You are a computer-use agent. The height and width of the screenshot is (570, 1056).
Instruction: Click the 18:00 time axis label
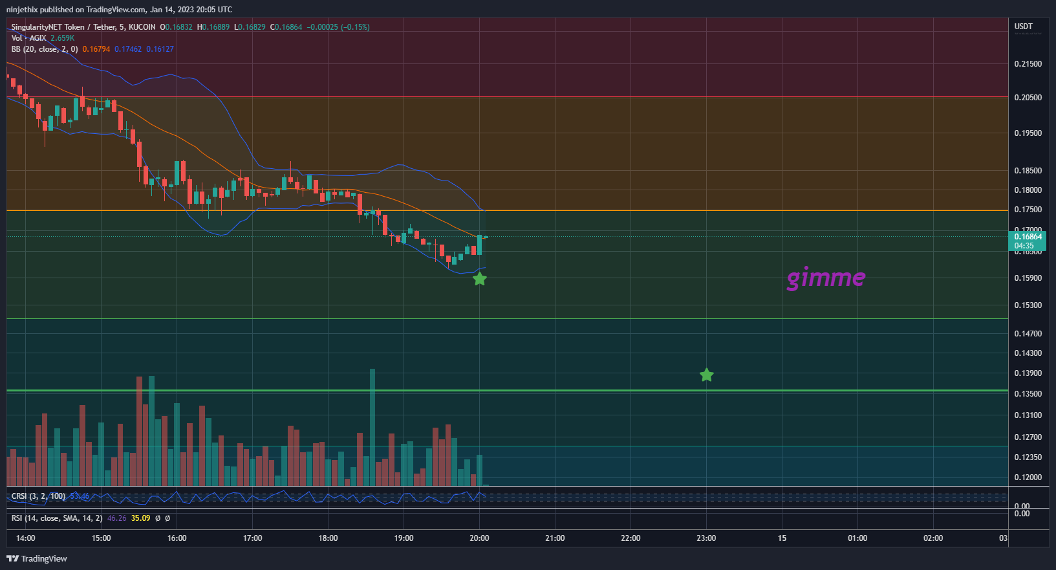point(329,538)
